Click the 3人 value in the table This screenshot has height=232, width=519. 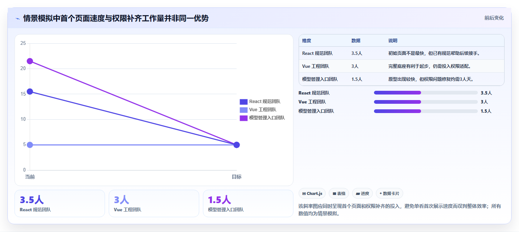click(x=355, y=66)
